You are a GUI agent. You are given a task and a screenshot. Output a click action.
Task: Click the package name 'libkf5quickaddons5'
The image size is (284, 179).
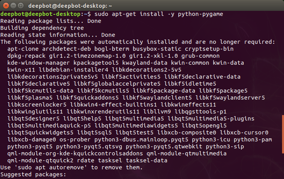(x=87, y=98)
